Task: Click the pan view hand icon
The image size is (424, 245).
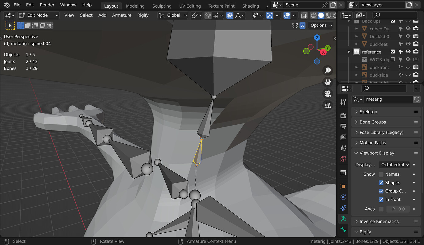Action: click(328, 82)
